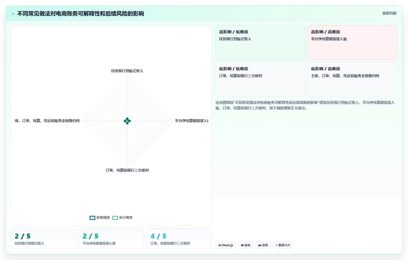Click the page title 不同常见做法对电商账务可解释性和后续风险的影响
The height and width of the screenshot is (260, 408).
tap(80, 13)
